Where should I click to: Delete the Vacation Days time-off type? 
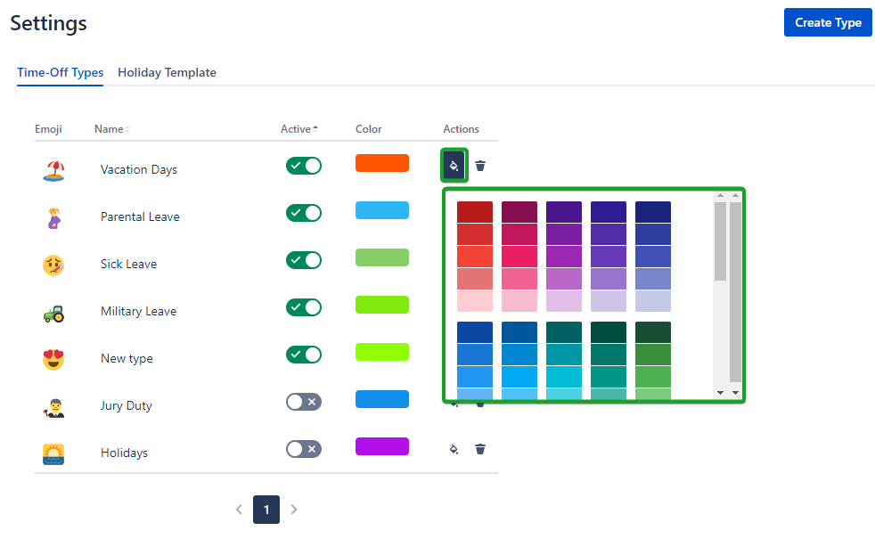point(480,166)
